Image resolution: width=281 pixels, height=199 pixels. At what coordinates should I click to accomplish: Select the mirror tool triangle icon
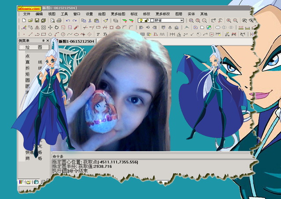point(37,28)
